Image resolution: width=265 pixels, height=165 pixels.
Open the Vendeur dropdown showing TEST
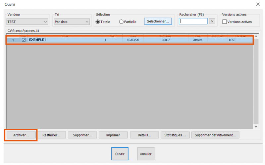click(x=27, y=22)
